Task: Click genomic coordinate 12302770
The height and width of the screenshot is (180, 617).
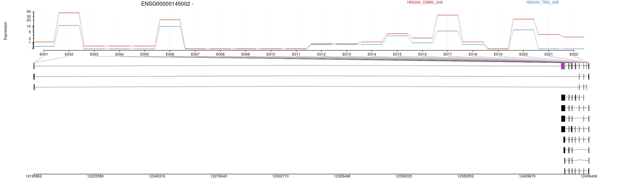Action: pyautogui.click(x=280, y=176)
